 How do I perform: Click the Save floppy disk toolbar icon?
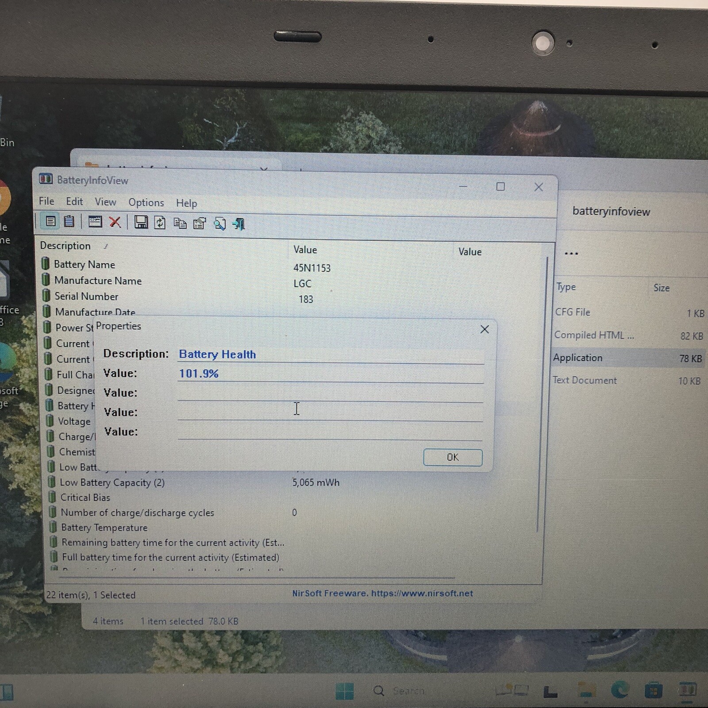point(141,222)
